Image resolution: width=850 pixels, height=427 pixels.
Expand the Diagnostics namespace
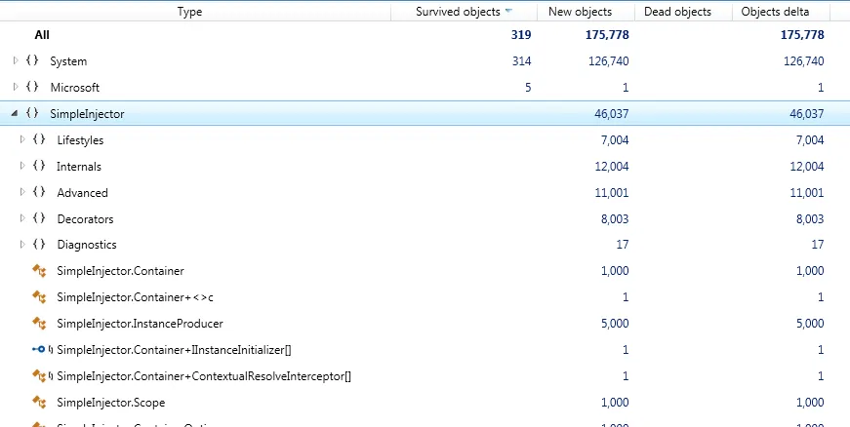pos(22,244)
